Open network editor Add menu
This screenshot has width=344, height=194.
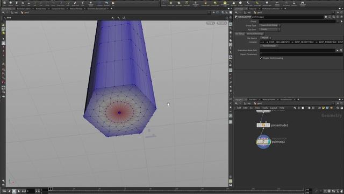(x=239, y=108)
